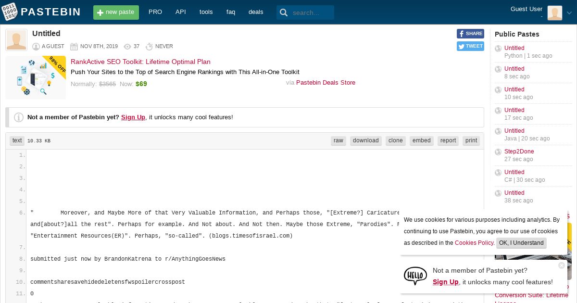Viewport: 577px width, 303px height.
Task: Click the Untitled paste title heading
Action: point(46,34)
